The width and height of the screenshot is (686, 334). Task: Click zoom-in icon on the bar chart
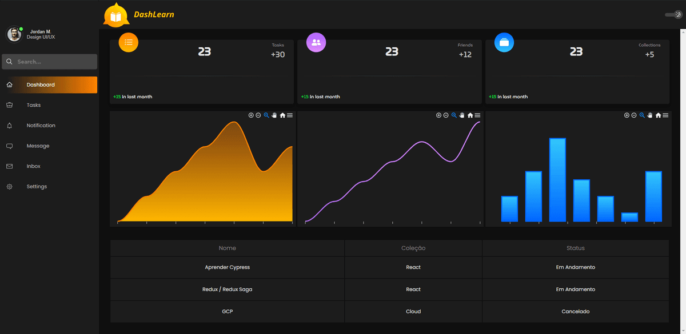(x=626, y=115)
